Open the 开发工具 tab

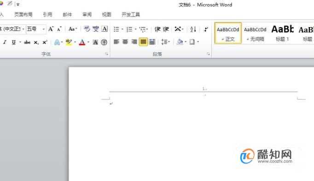(x=131, y=14)
